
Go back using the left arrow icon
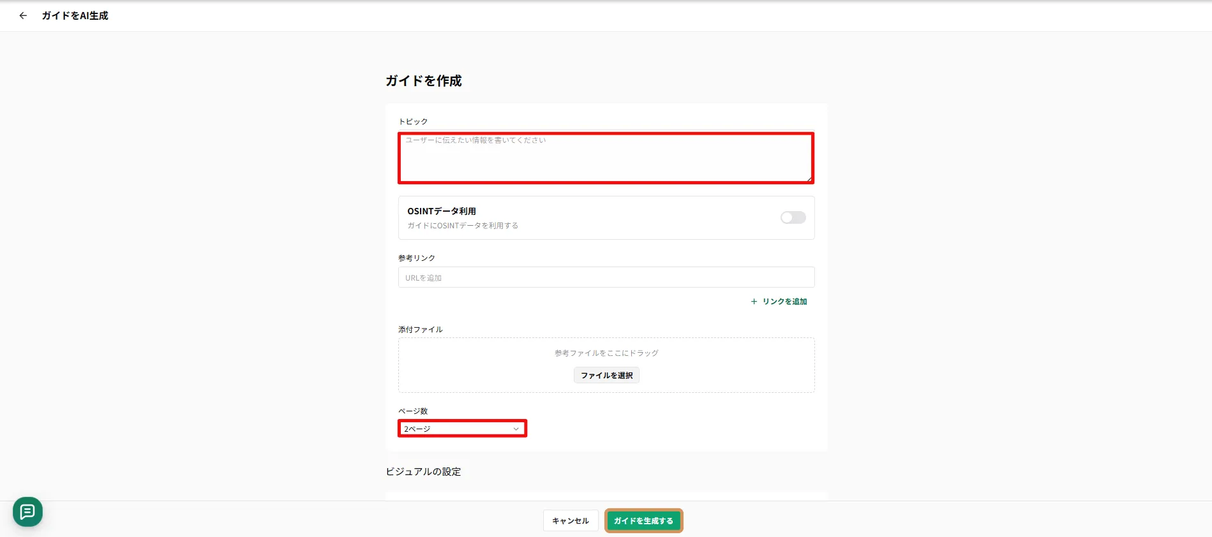(x=23, y=15)
